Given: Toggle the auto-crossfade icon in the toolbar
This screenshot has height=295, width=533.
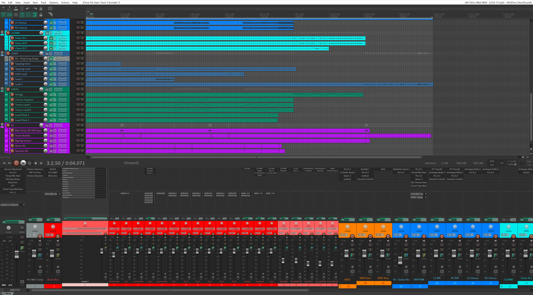Looking at the screenshot, I should click(3, 15).
